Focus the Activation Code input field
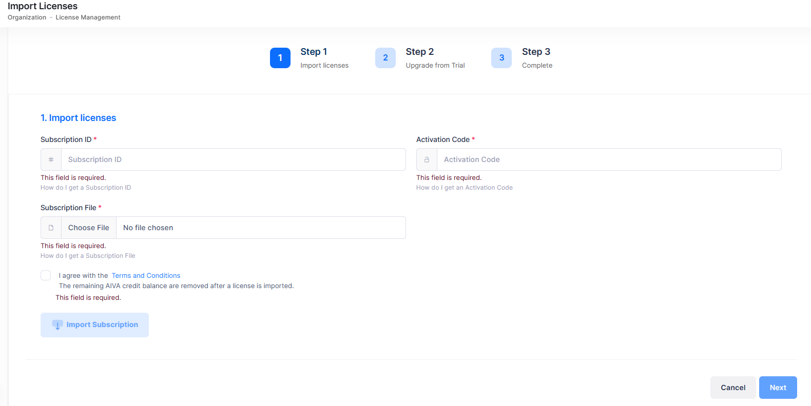811x406 pixels. click(609, 159)
